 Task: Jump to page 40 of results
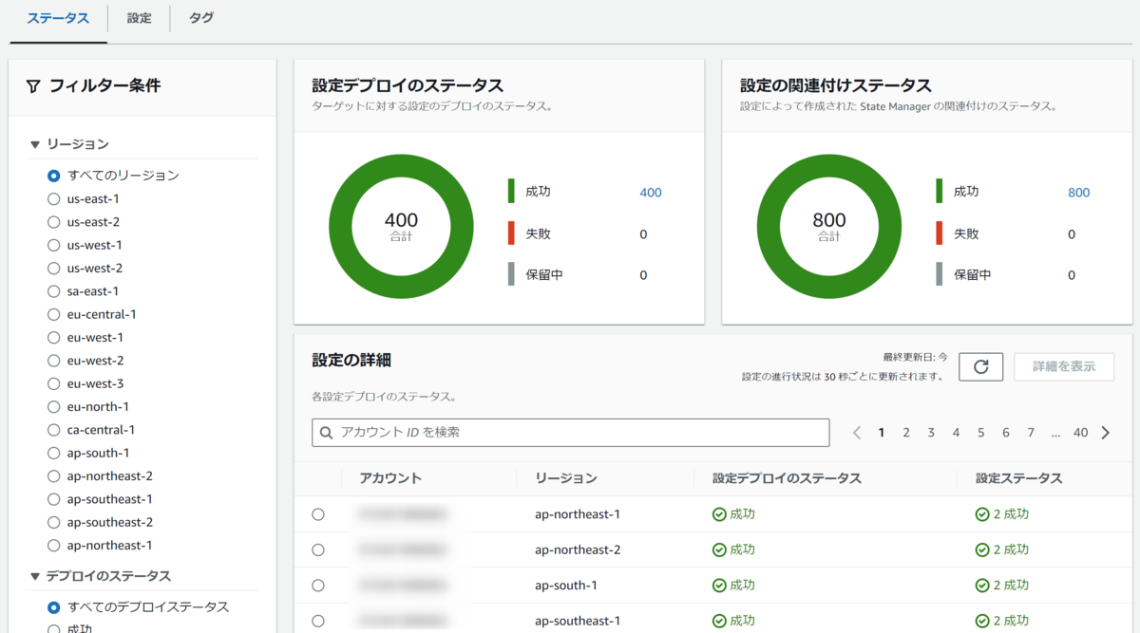point(1081,433)
